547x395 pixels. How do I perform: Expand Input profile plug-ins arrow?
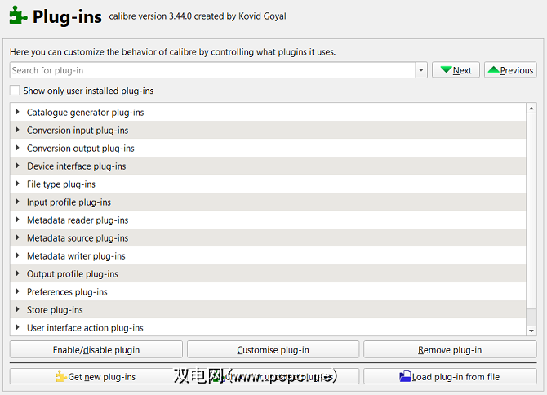point(18,202)
